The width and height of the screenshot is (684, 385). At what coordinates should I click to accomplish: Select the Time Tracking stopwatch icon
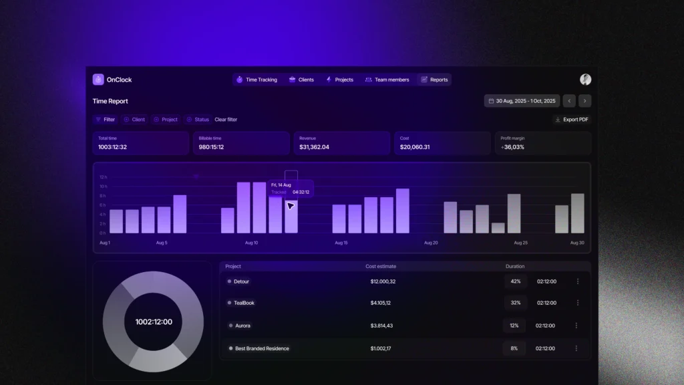click(239, 80)
